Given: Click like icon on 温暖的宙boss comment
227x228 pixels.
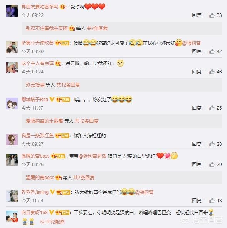Looking at the screenshot, I should [212, 164].
